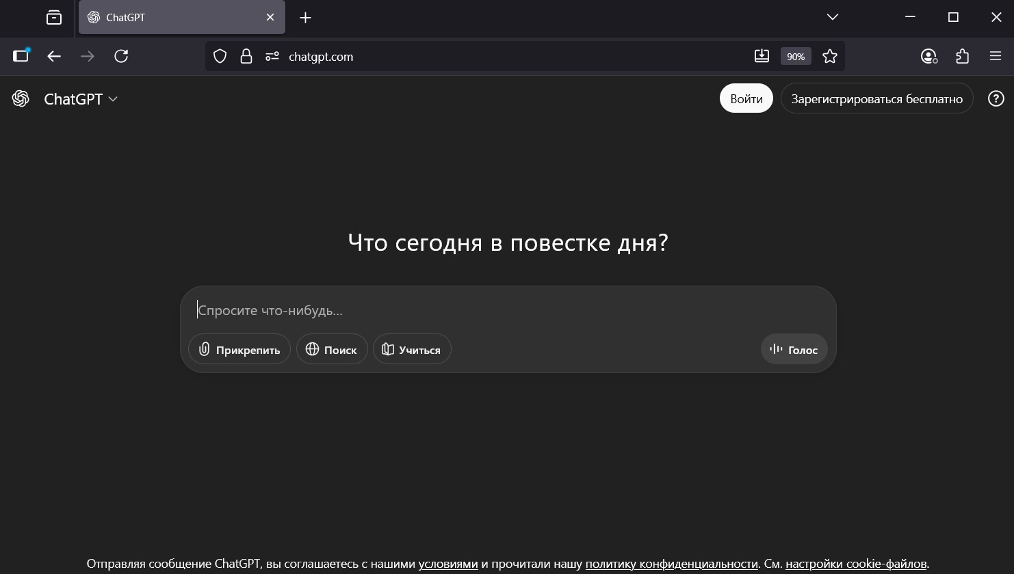
Task: Open Firefox extensions puzzle icon
Action: coord(962,57)
